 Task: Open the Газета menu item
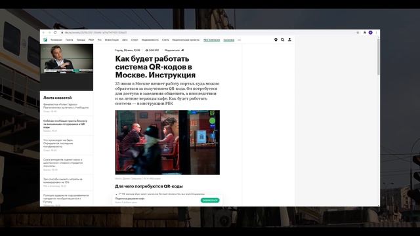click(69, 40)
